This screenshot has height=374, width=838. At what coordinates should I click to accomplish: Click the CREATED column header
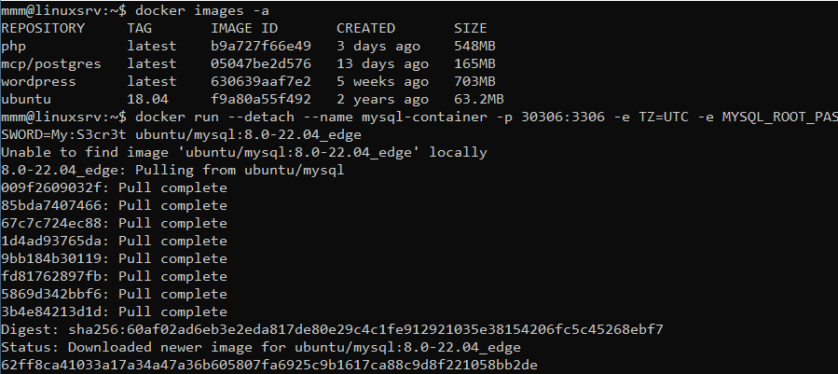(365, 28)
